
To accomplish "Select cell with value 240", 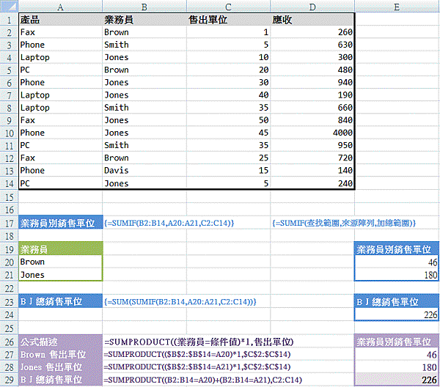I will coord(312,183).
